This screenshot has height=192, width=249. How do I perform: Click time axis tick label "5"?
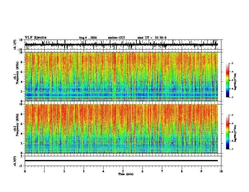coord(123,171)
